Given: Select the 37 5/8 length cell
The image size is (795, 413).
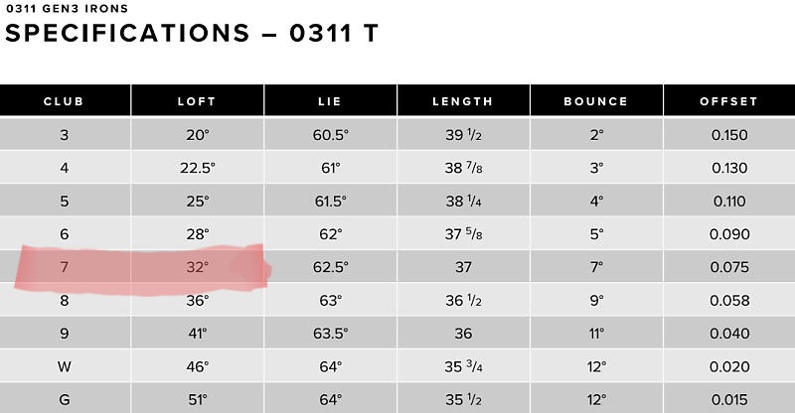Looking at the screenshot, I should click(462, 234).
